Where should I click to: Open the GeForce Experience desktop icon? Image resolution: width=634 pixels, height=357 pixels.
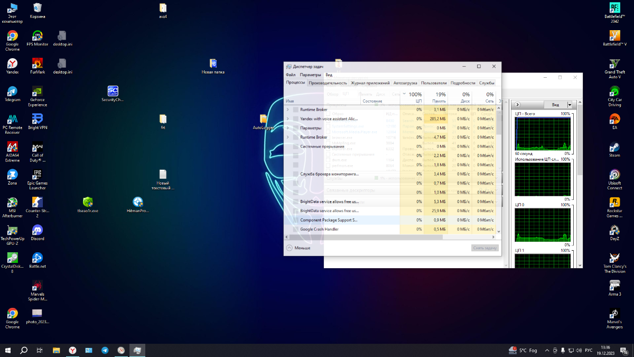(x=38, y=91)
